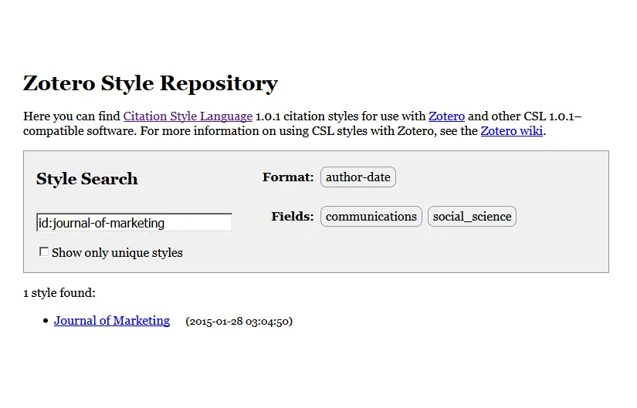This screenshot has height=408, width=637.
Task: Click the Style Search heading
Action: click(x=87, y=179)
